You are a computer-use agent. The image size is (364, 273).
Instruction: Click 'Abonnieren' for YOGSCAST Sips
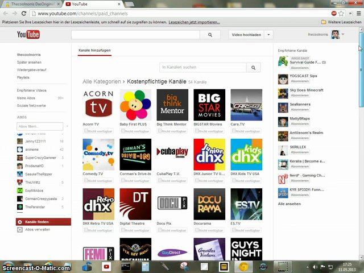click(300, 81)
